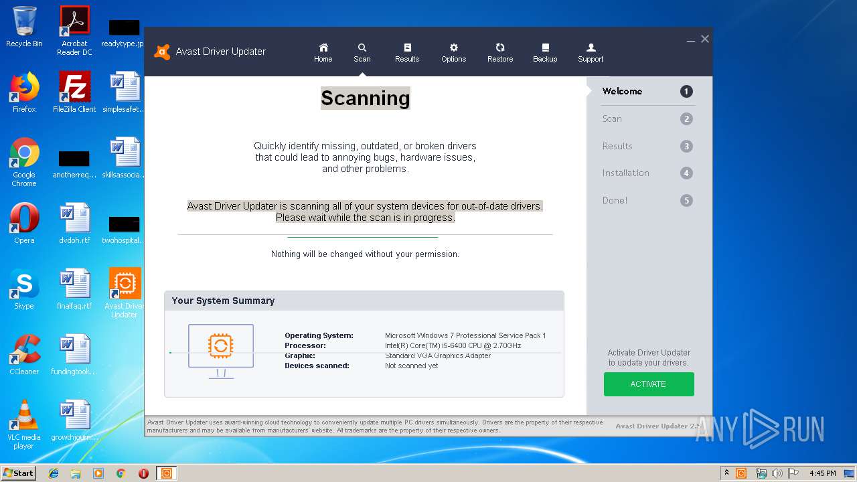
Task: Open CCleaner desktop icon
Action: [x=24, y=355]
